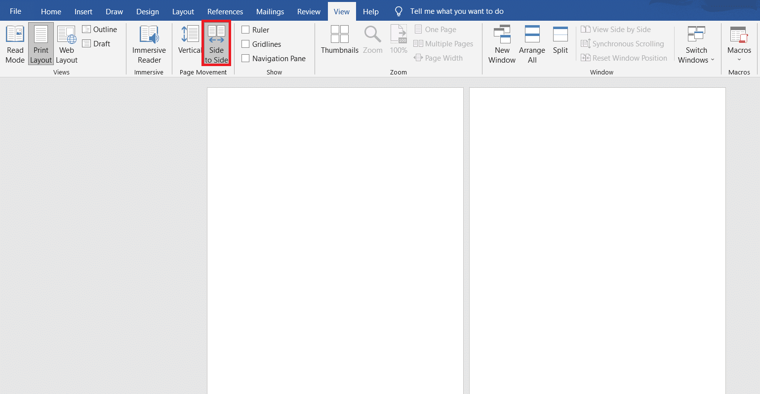Open the Zoom dialog
Viewport: 760px width, 394px height.
372,40
